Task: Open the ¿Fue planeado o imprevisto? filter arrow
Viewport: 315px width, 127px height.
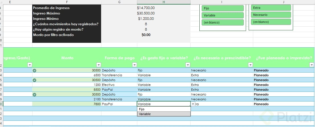Action: point(312,65)
